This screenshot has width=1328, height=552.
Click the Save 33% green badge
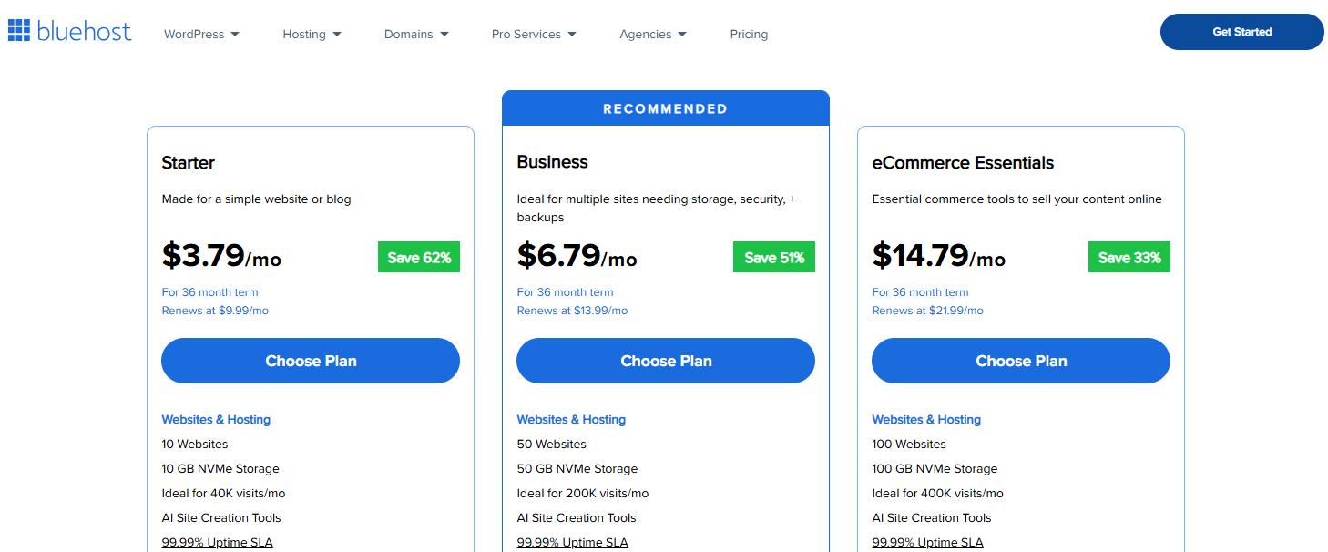coord(1129,258)
